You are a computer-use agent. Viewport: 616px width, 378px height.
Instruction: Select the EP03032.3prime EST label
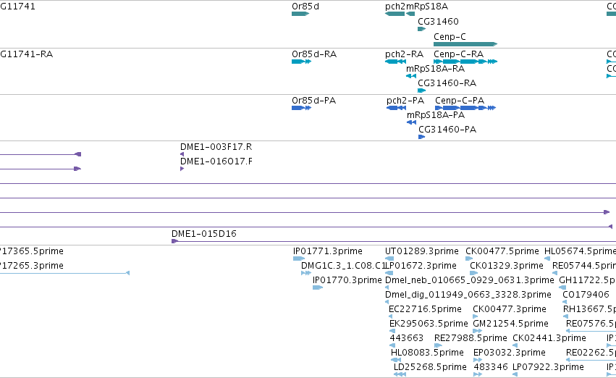coord(510,353)
